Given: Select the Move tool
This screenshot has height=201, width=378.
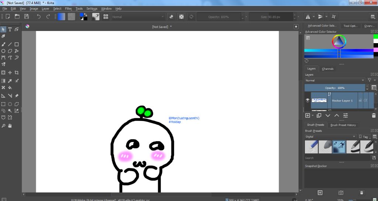Looking at the screenshot, I should (x=10, y=72).
